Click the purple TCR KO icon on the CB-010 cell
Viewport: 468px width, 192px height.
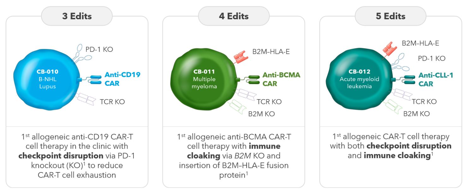[87, 99]
